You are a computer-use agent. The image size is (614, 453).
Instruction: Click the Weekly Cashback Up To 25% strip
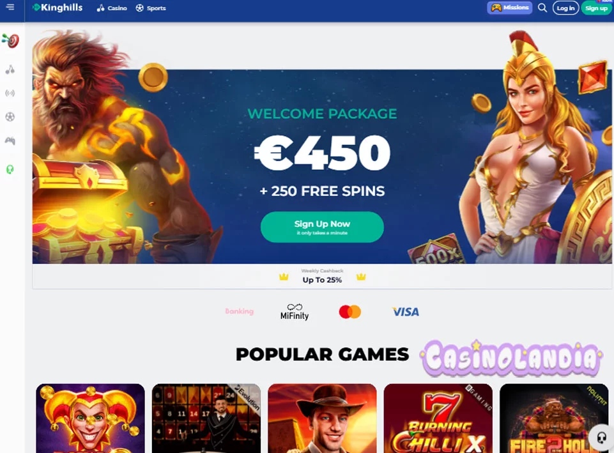tap(322, 277)
